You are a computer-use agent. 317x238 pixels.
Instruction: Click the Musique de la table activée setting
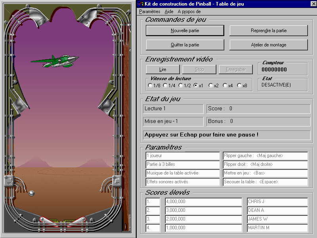[182, 173]
